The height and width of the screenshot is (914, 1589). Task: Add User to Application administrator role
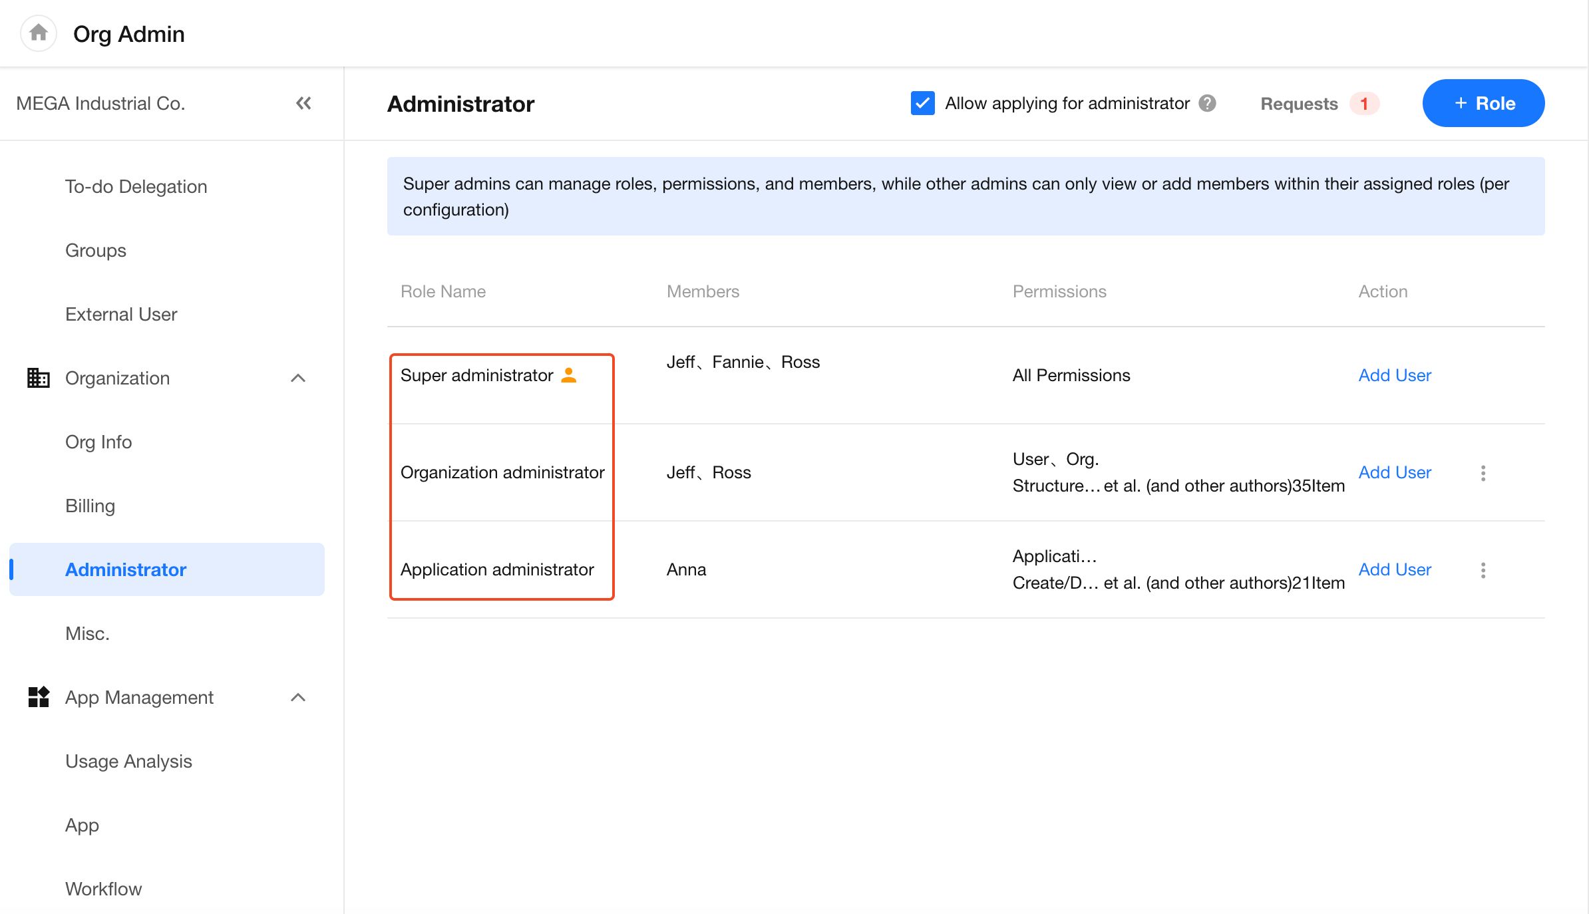coord(1395,569)
